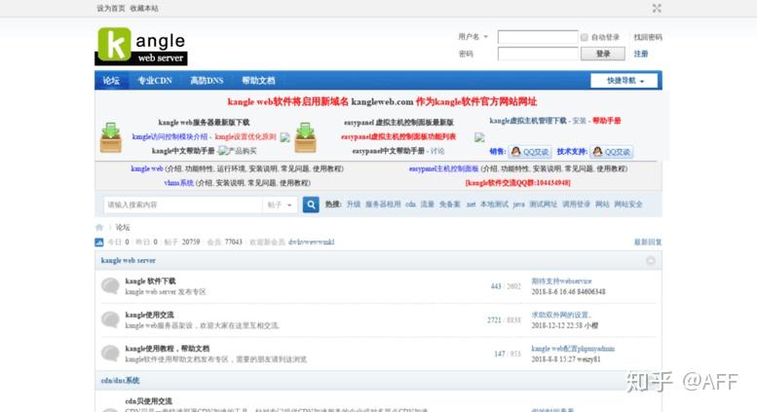
Task: Click the blue search magnifier button
Action: (x=311, y=205)
